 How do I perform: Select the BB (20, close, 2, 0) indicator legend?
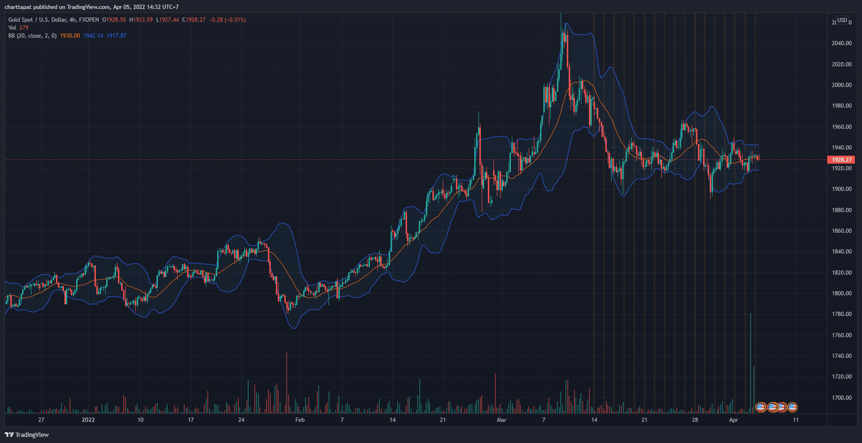[32, 36]
